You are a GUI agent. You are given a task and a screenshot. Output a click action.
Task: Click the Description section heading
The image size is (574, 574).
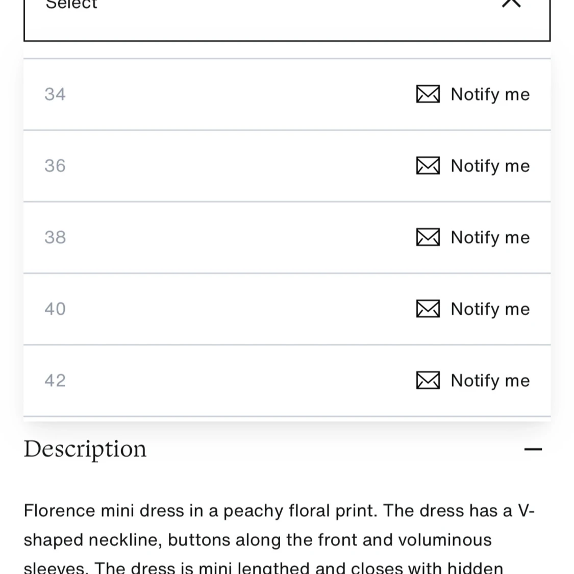point(85,449)
